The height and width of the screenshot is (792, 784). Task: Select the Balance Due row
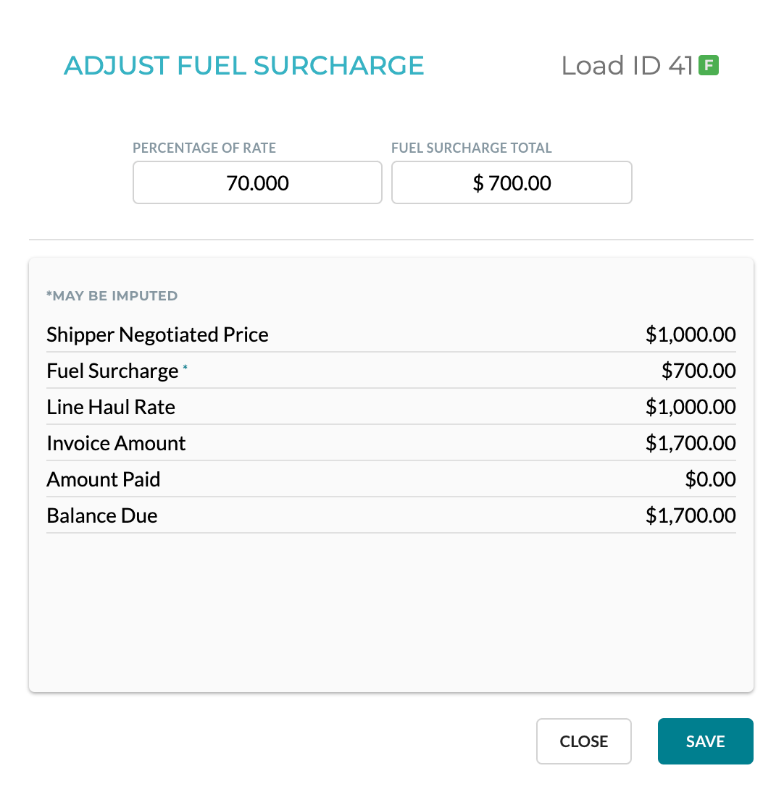101,515
